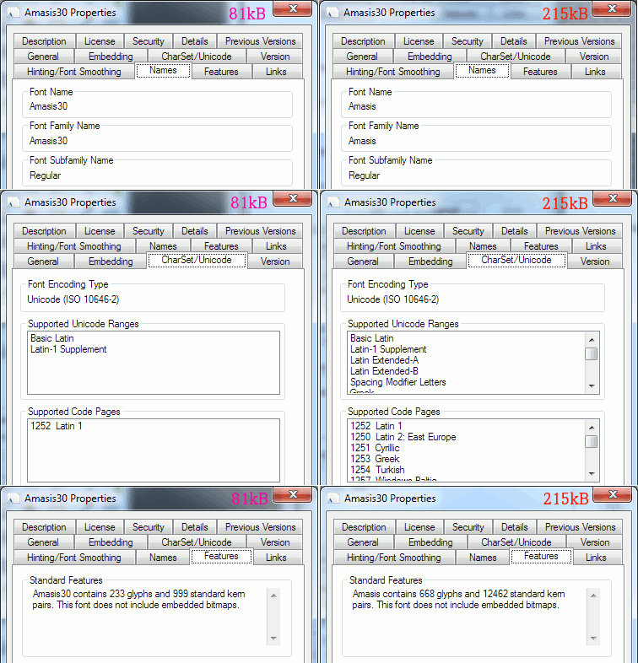Close the 215kB window reporting 668 glyphs
Screen dimensions: 638x663
point(613,494)
